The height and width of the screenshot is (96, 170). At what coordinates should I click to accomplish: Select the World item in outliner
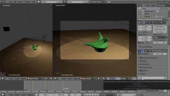[147, 14]
